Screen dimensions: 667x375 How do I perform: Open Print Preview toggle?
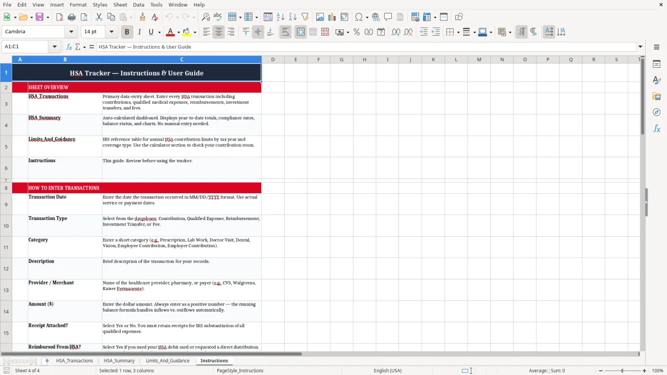pyautogui.click(x=84, y=17)
